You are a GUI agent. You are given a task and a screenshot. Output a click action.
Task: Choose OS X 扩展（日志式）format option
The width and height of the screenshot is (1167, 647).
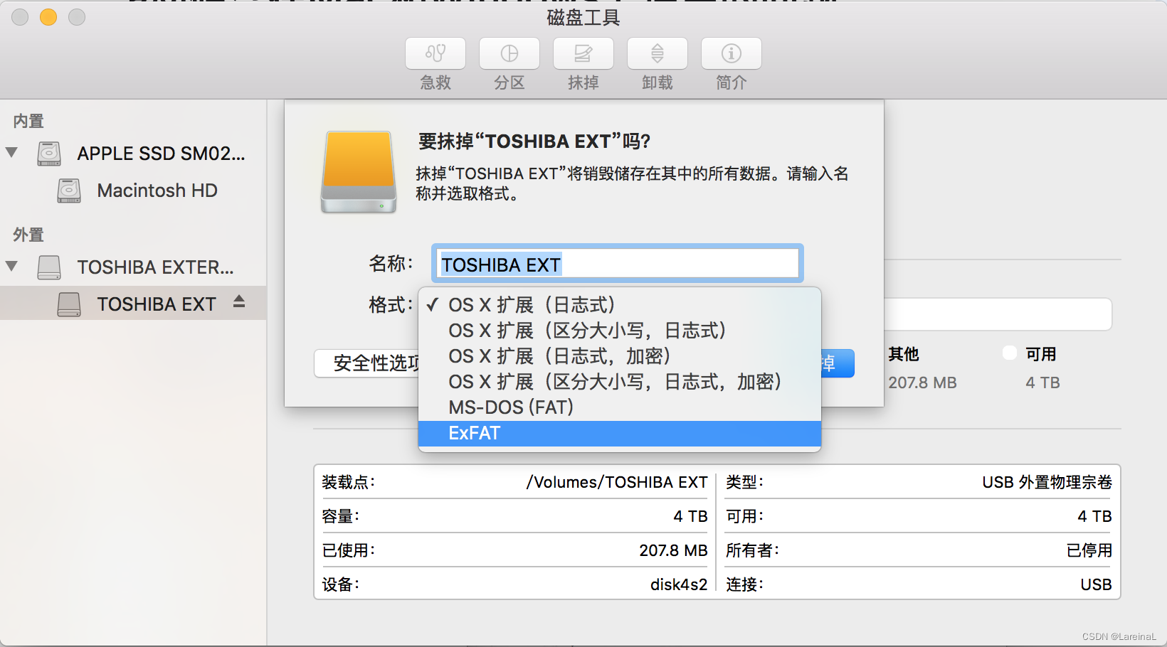[x=620, y=305]
